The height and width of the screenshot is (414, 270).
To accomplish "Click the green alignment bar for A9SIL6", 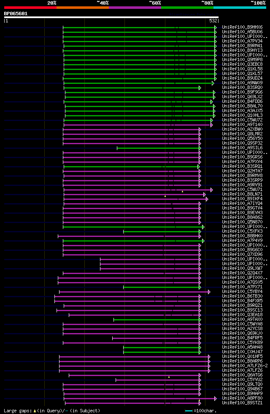I will (x=159, y=148).
